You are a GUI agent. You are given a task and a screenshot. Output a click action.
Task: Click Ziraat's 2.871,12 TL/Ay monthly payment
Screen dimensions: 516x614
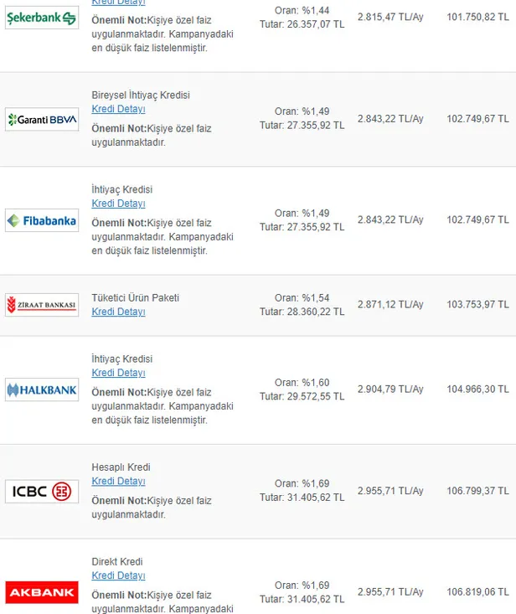390,305
